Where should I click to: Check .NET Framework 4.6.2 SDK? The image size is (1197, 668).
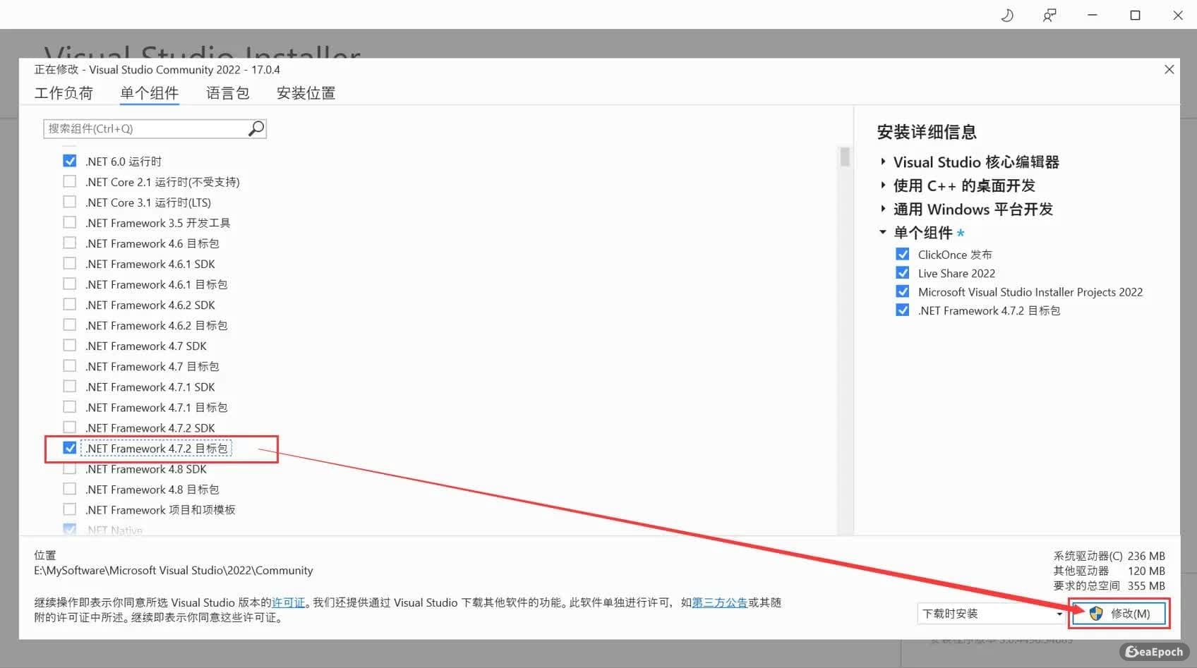[x=70, y=304]
